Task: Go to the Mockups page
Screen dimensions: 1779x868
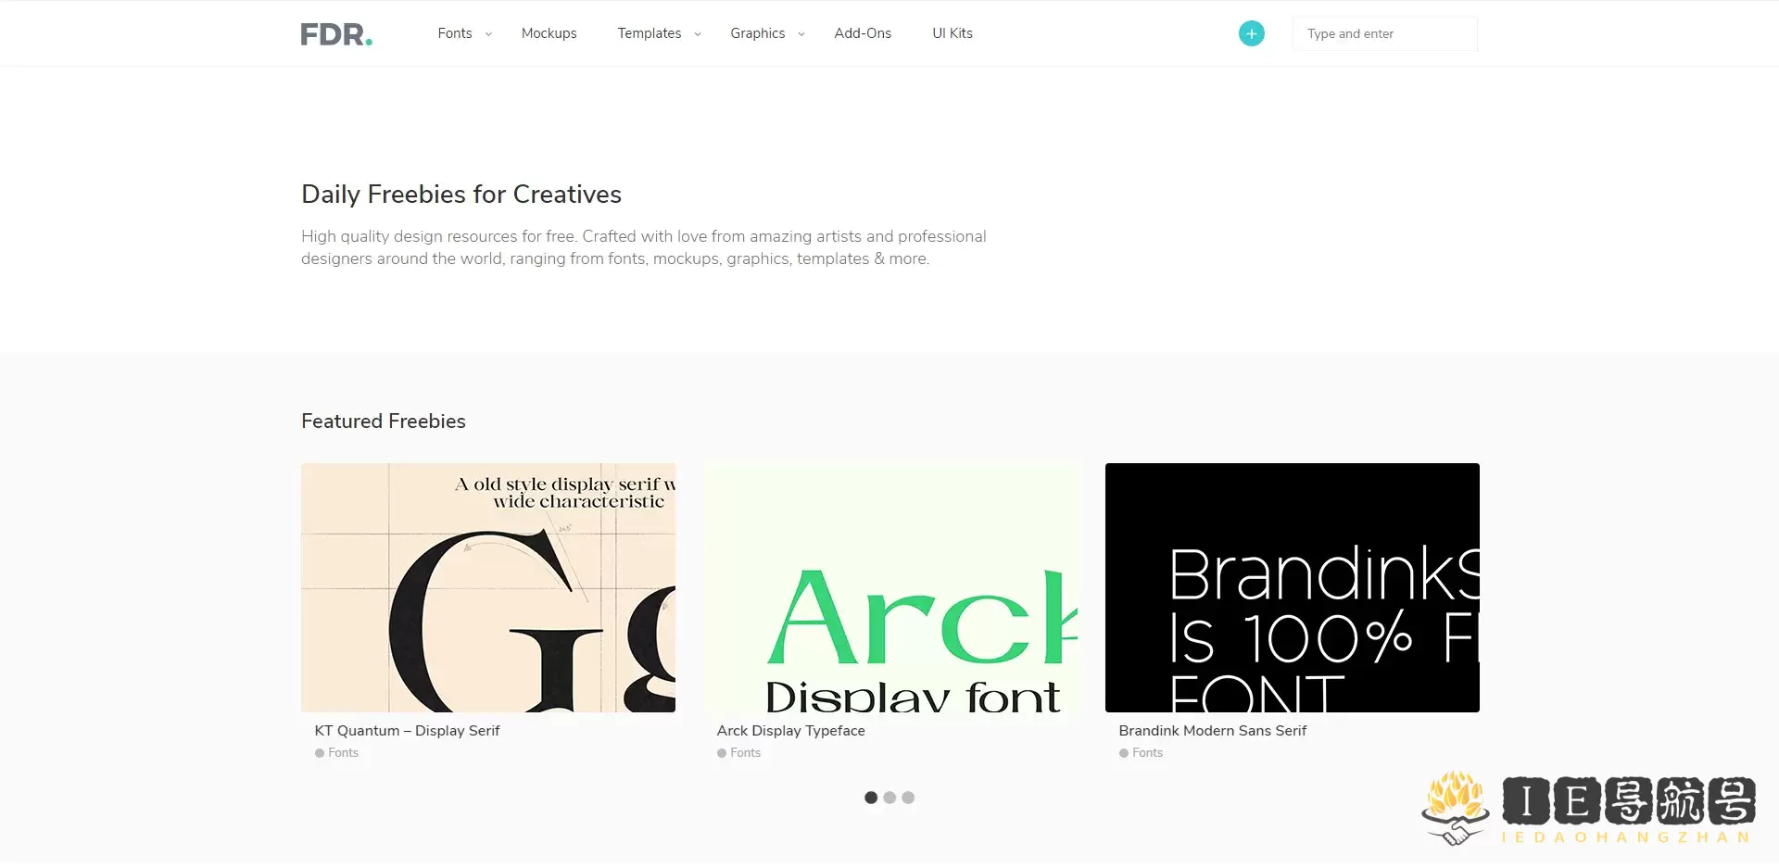Action: point(549,33)
